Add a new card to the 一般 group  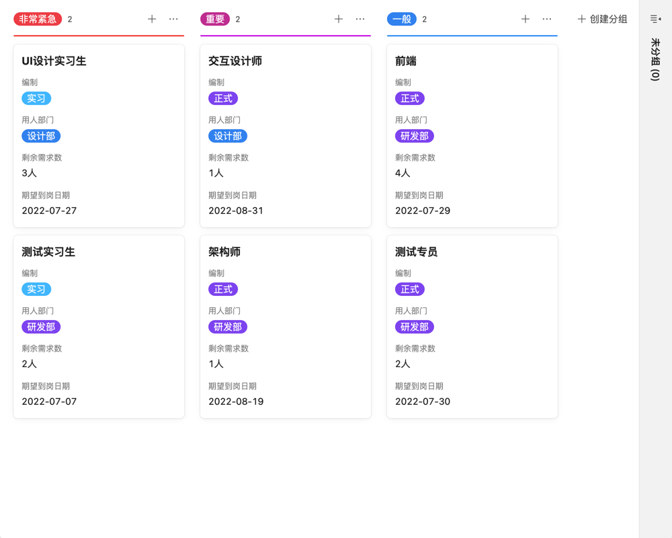point(525,19)
